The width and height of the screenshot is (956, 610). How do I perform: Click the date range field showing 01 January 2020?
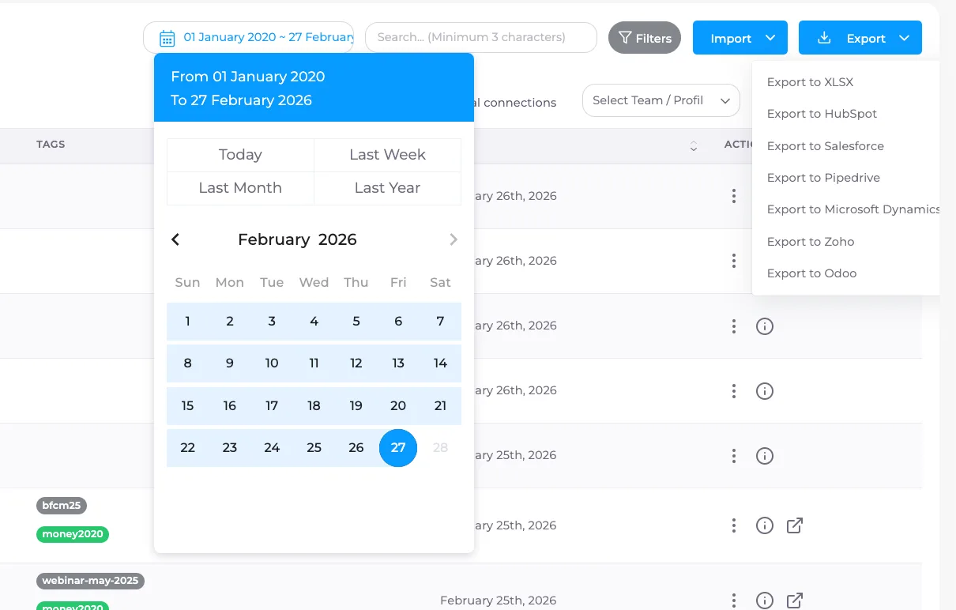(248, 37)
